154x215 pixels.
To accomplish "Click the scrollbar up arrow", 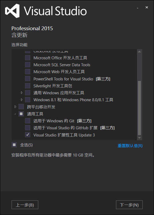I will coord(139,52).
